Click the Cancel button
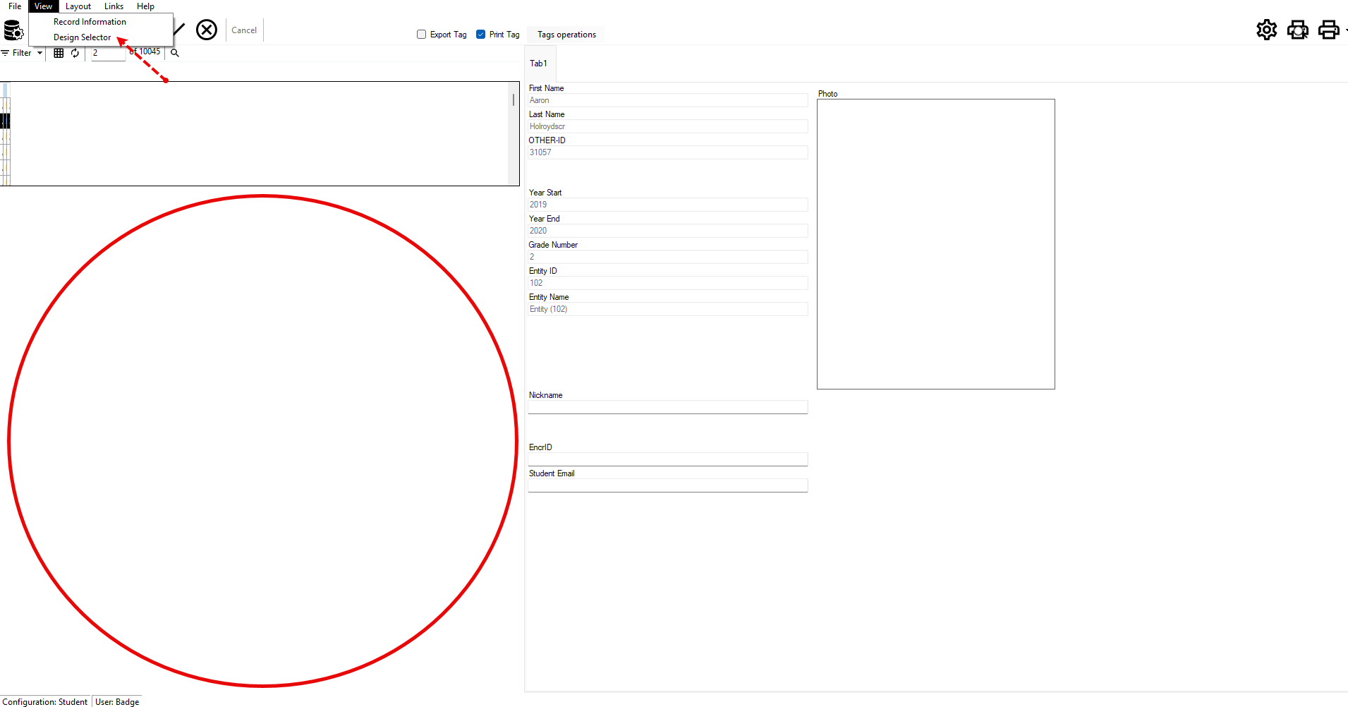Viewport: 1348px width, 707px height. [x=243, y=30]
